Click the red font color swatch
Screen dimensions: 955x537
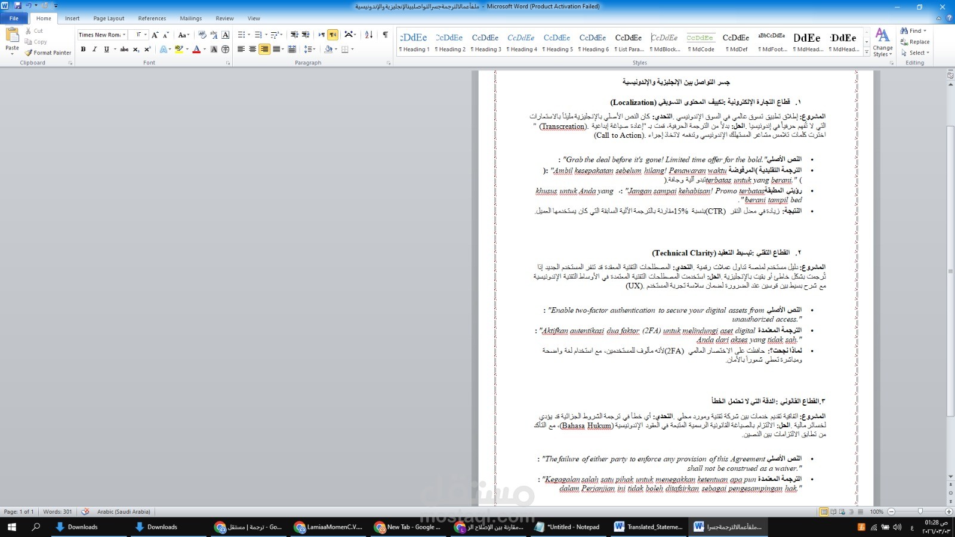pyautogui.click(x=196, y=50)
